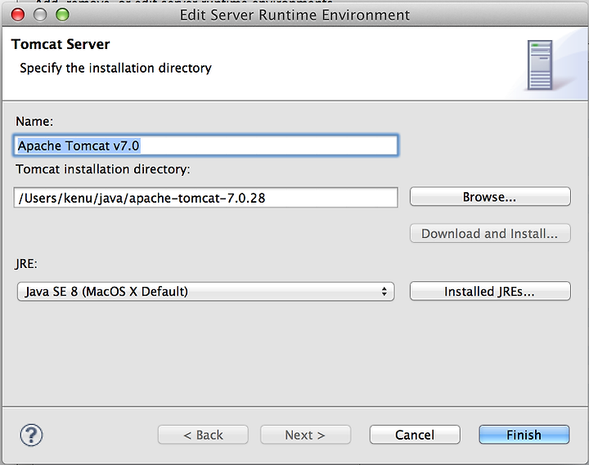Click the server tower banner image

(540, 65)
